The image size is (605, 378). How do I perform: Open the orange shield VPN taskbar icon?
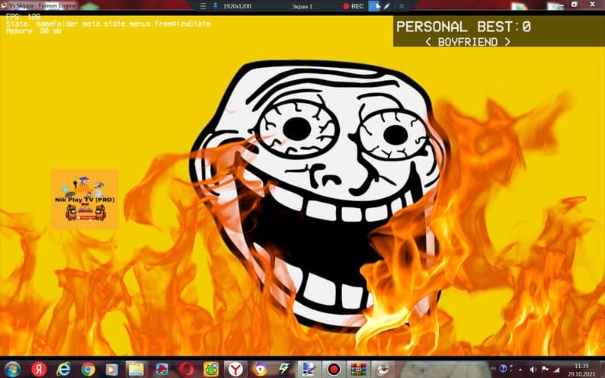tap(260, 369)
